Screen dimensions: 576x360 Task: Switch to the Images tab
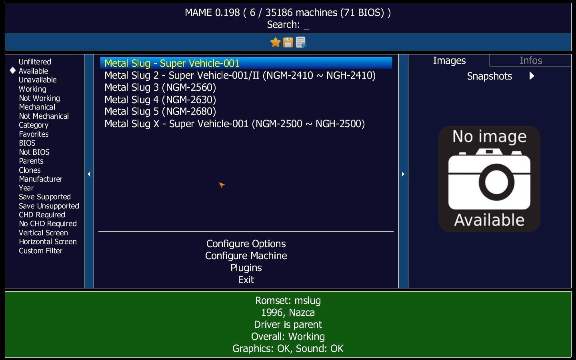point(449,60)
